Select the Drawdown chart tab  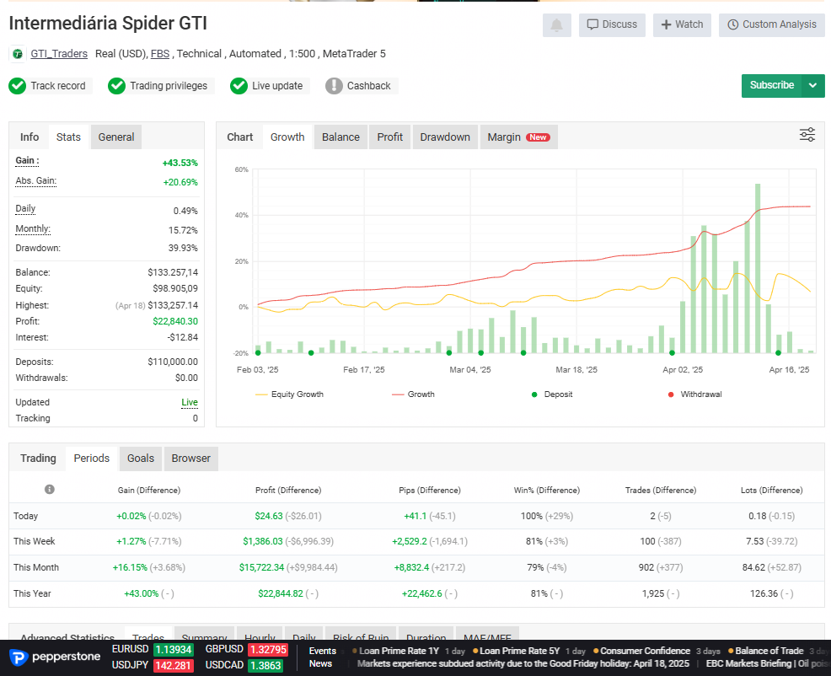coord(445,137)
